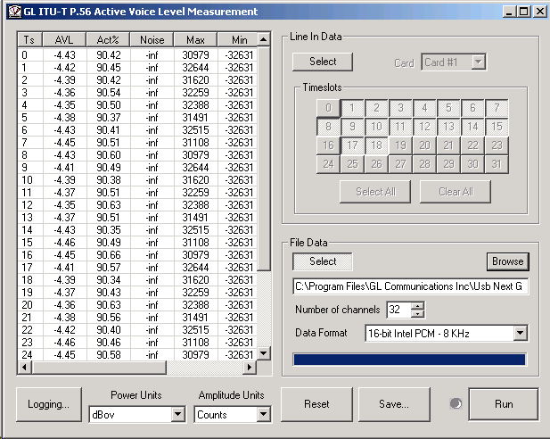Click the Select All timeslots button

pyautogui.click(x=375, y=192)
